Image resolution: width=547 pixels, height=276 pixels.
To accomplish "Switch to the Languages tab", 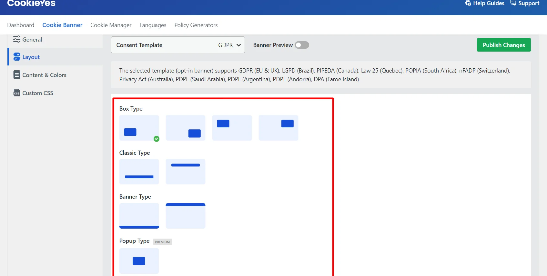I will click(153, 25).
